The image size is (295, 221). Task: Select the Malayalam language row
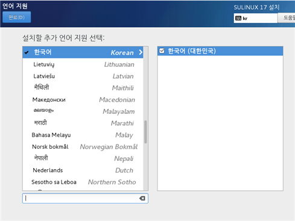click(83, 111)
